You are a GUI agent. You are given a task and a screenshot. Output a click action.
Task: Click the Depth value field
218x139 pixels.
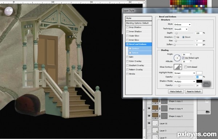click(x=199, y=33)
